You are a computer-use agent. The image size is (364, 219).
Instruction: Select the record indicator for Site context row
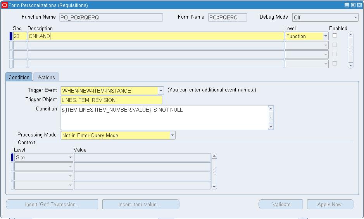(x=12, y=157)
